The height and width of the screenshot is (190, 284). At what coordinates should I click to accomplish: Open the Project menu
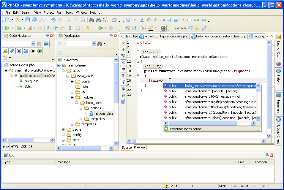point(49,12)
